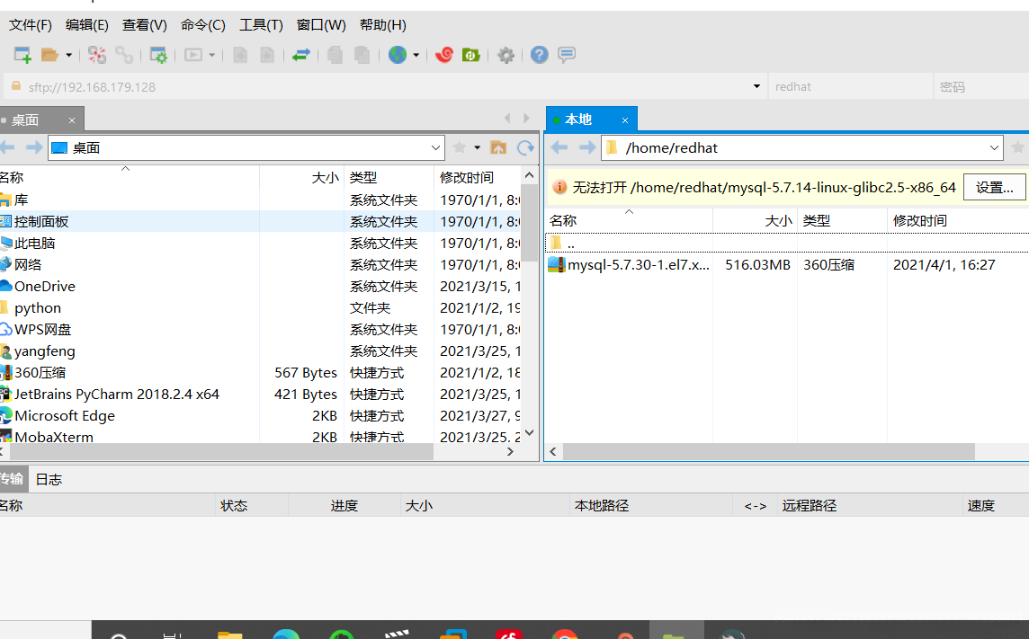The image size is (1029, 639).
Task: Open the 文件(F) menu
Action: click(x=31, y=25)
